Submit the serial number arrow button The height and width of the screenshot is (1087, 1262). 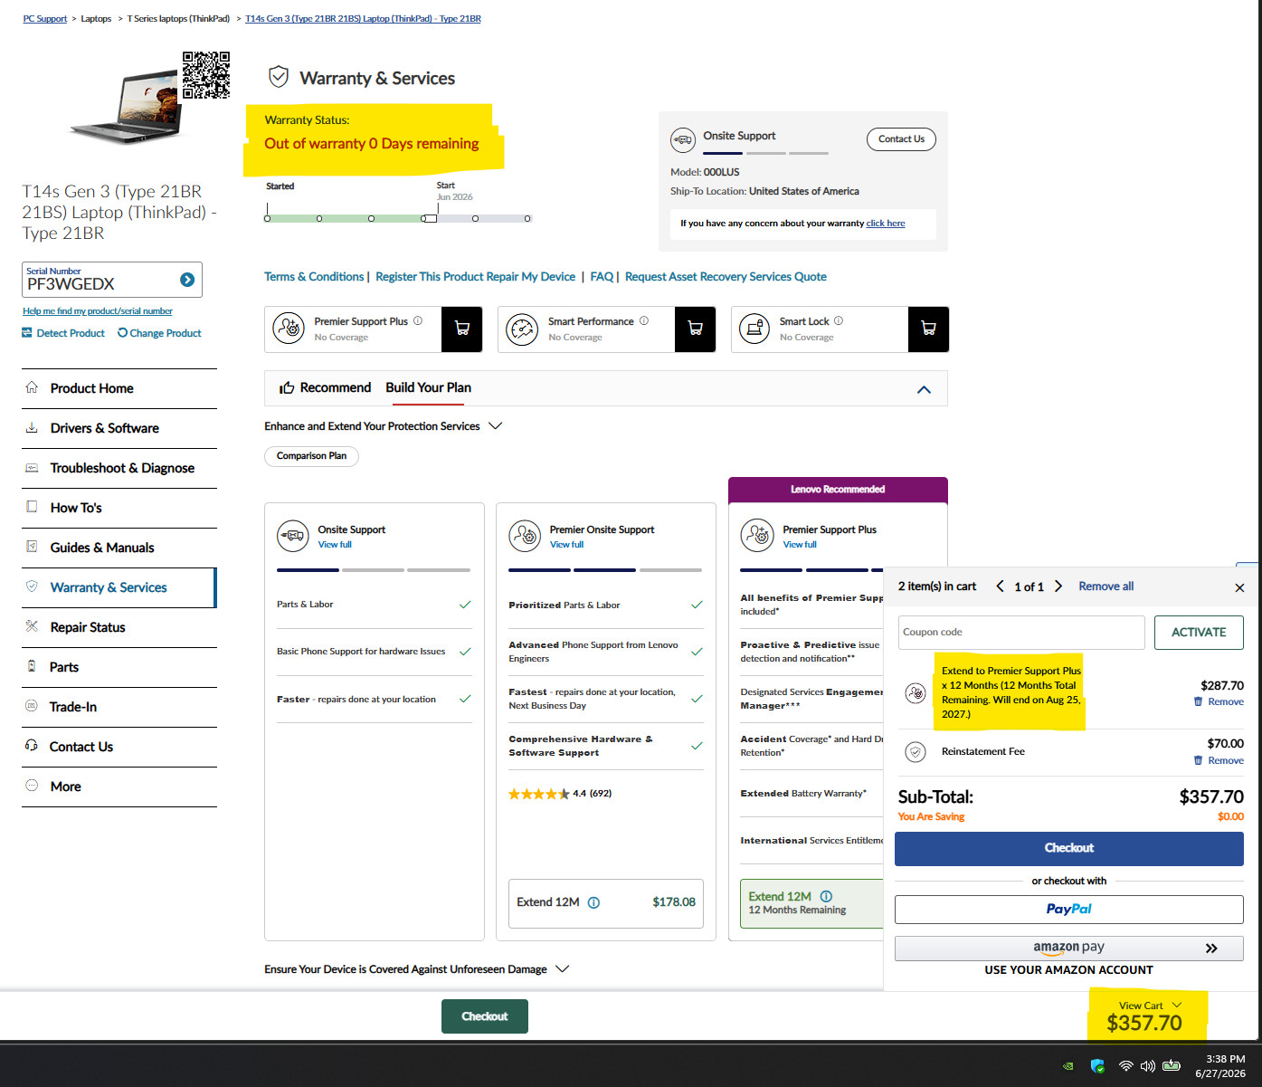[x=187, y=280]
